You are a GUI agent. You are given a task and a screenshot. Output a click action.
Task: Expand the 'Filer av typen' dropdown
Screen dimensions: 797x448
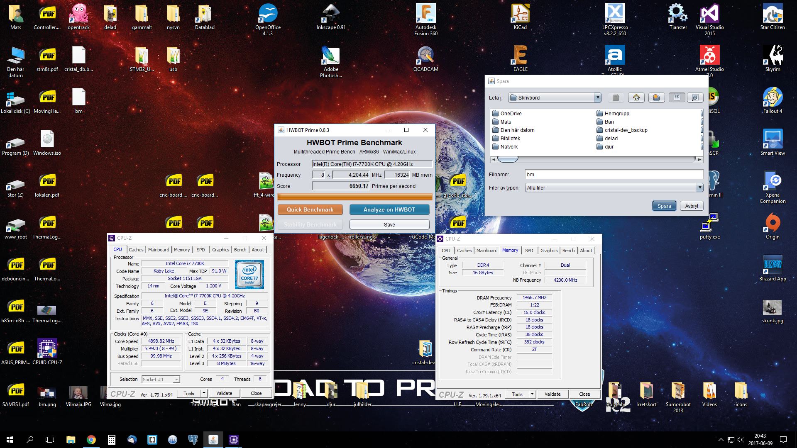pos(699,188)
